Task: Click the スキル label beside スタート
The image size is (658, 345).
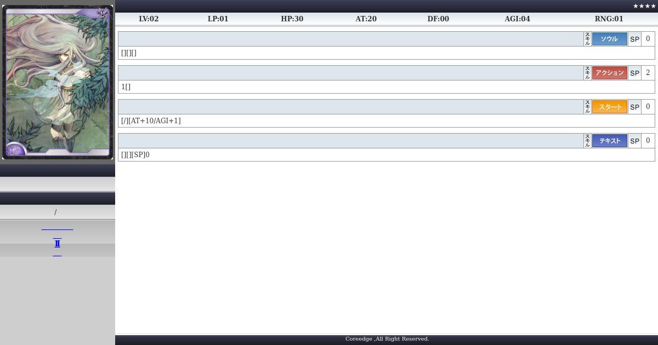Action: point(587,107)
